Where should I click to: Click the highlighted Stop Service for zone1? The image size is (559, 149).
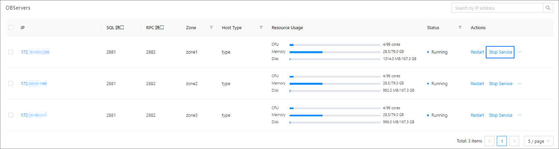click(500, 52)
